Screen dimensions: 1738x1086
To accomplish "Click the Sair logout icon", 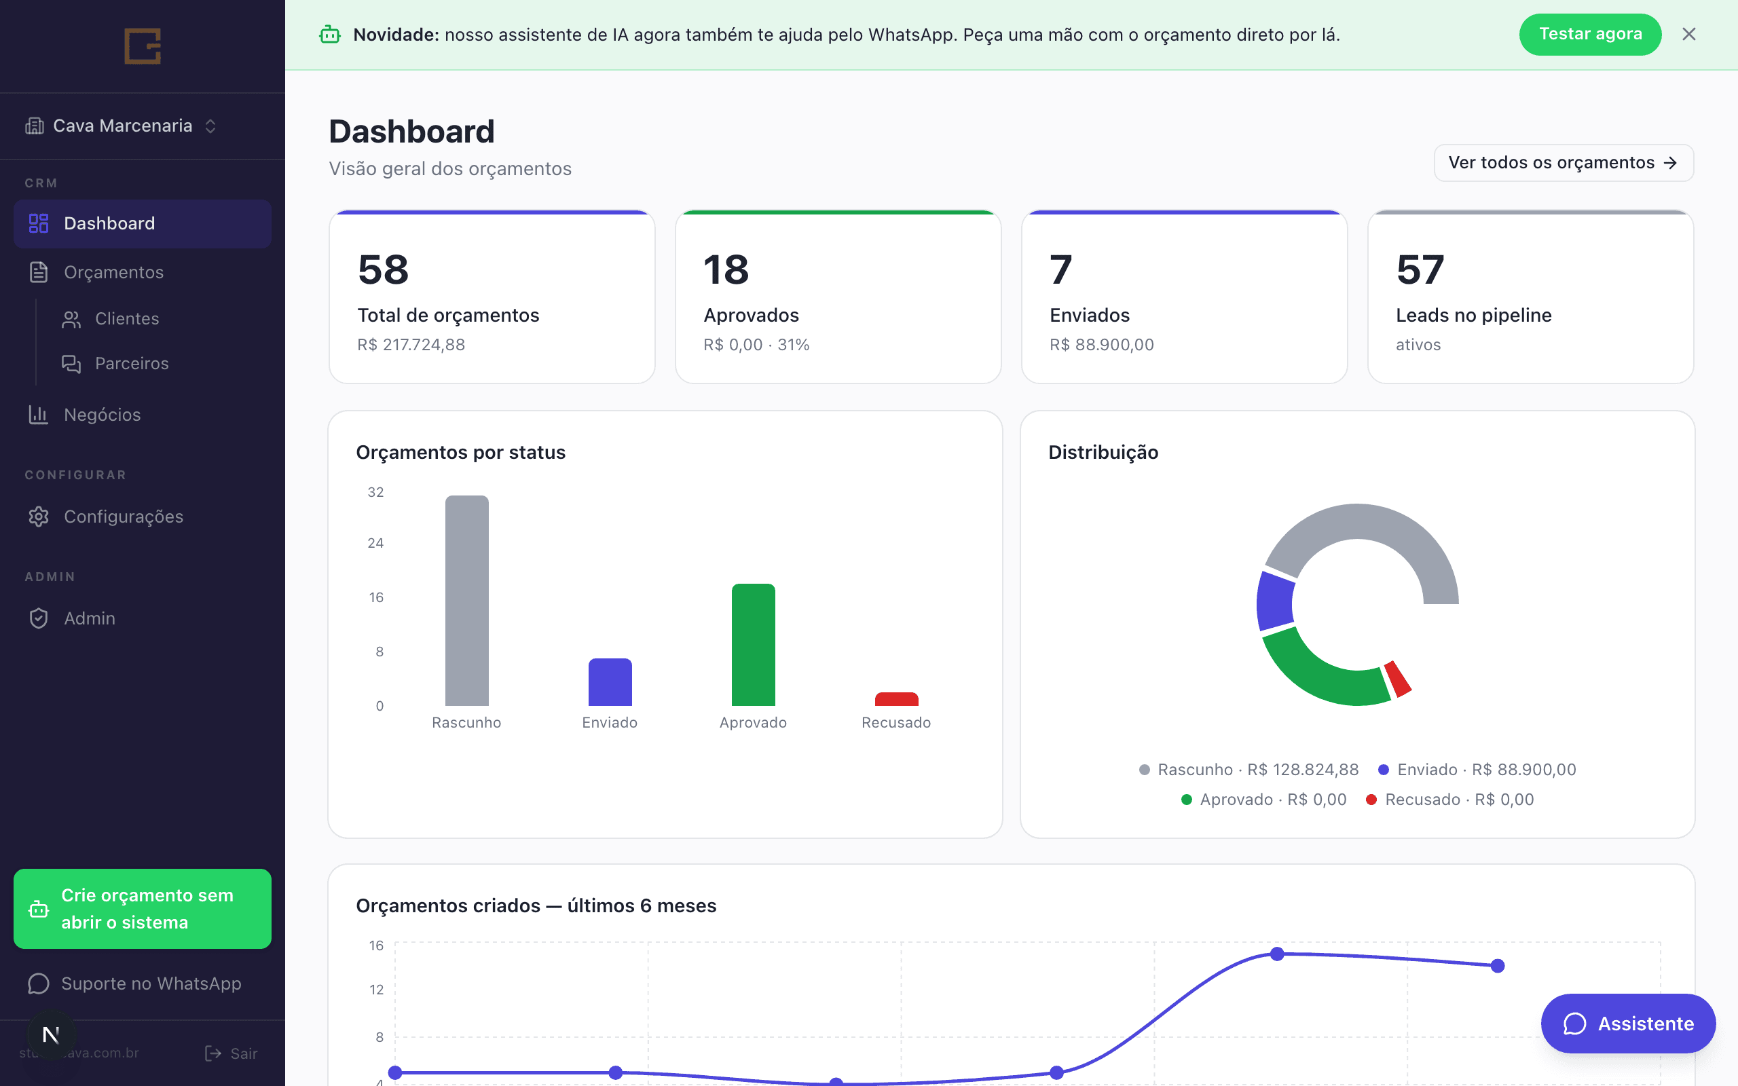I will pos(212,1053).
